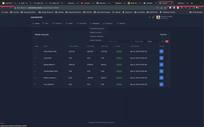This screenshot has width=204, height=127.
Task: Clear filters with red funnel button
Action: (167, 41)
